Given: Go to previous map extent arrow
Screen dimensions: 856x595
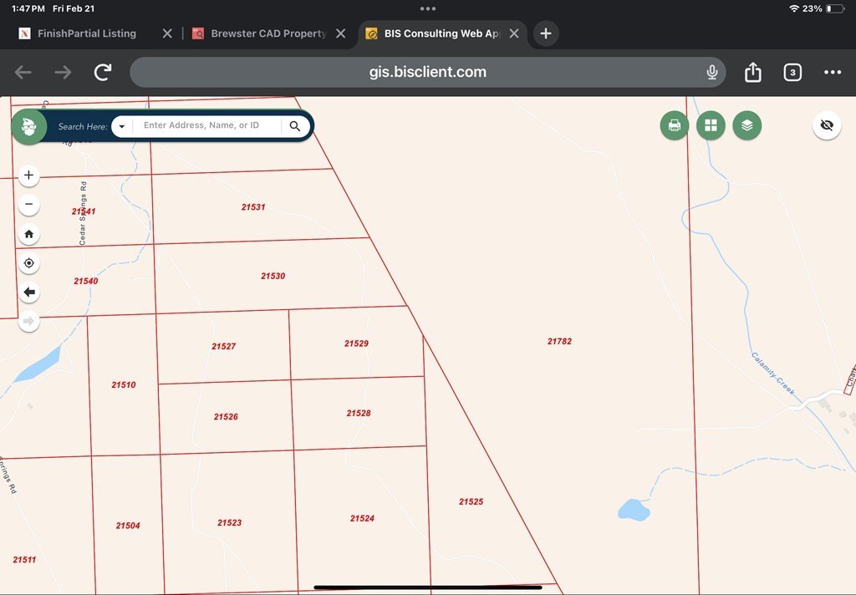Looking at the screenshot, I should [x=29, y=292].
